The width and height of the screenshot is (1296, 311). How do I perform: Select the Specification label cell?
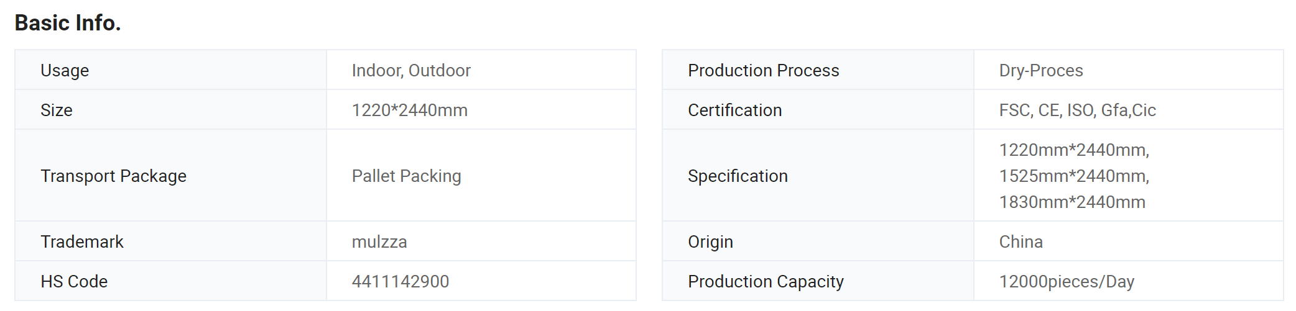pyautogui.click(x=818, y=176)
